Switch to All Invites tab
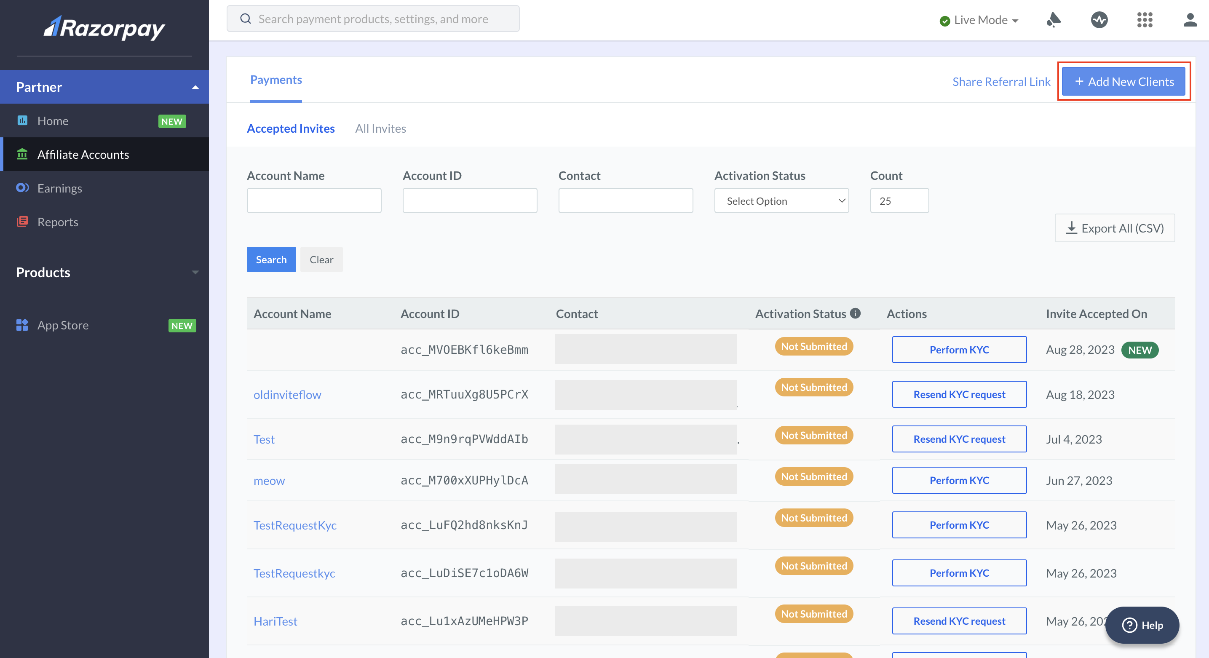Screen dimensions: 1209x658 (x=381, y=128)
